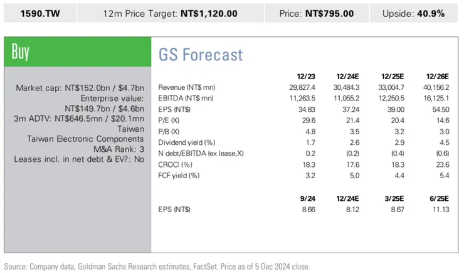The height and width of the screenshot is (273, 464).
Task: Click the GS Forecast heading
Action: click(201, 55)
